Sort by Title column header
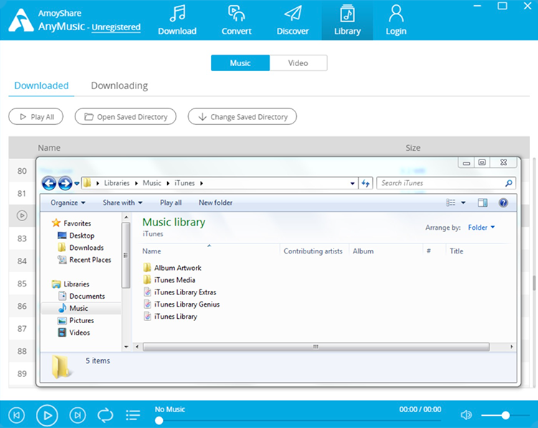 456,251
